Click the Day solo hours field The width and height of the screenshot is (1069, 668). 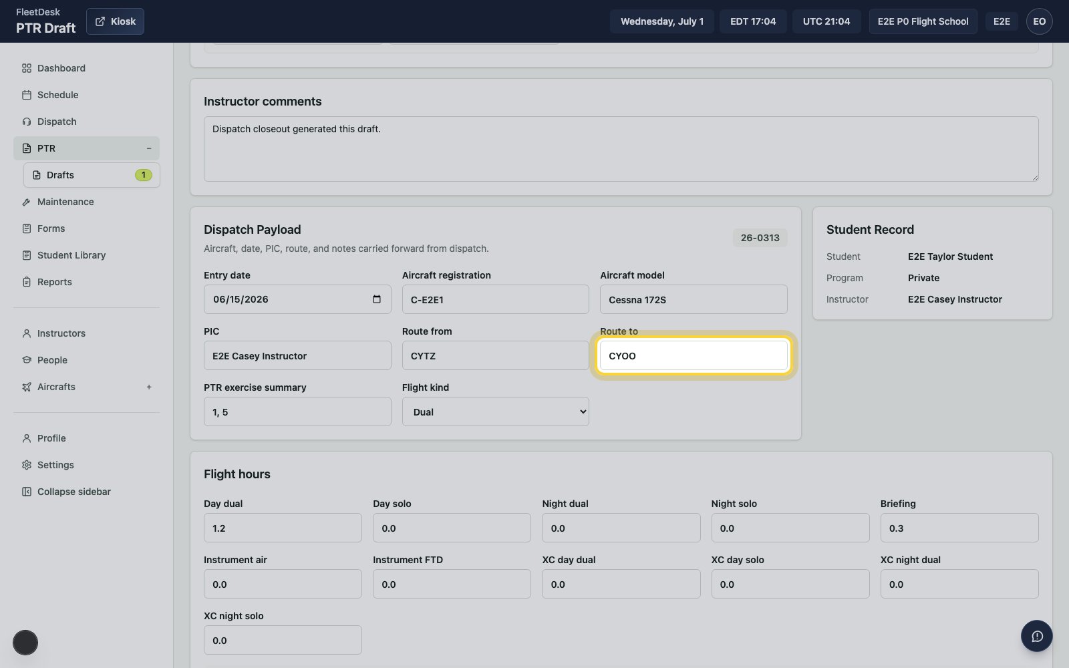tap(452, 528)
